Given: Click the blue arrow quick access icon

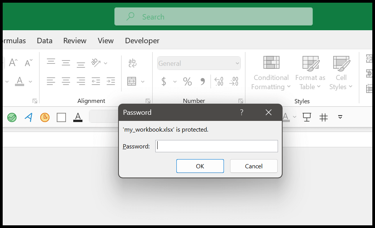Looking at the screenshot, I should (x=28, y=117).
